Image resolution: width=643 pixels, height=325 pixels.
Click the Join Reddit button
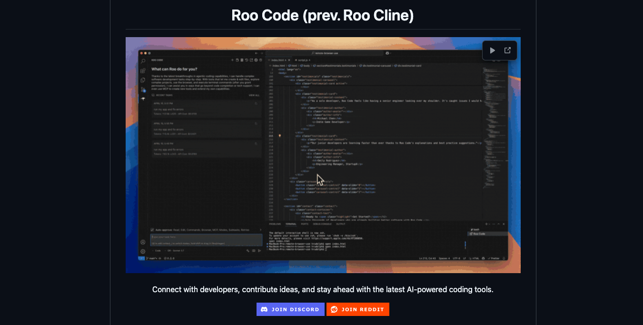(x=357, y=309)
